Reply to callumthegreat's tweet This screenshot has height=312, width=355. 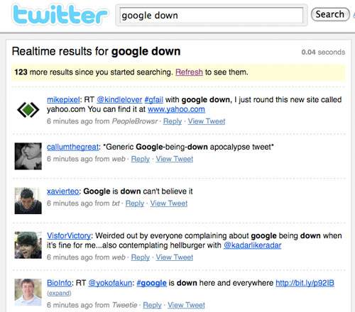[x=141, y=159]
